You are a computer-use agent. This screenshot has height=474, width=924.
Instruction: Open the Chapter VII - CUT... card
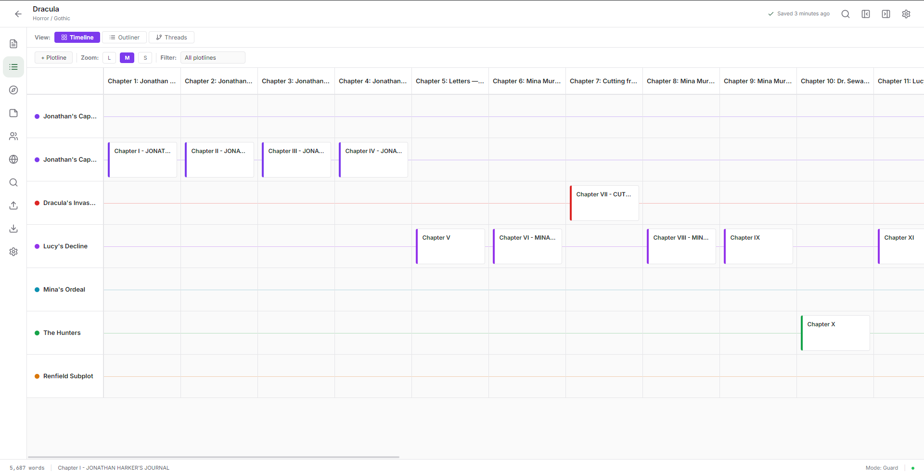pos(604,203)
